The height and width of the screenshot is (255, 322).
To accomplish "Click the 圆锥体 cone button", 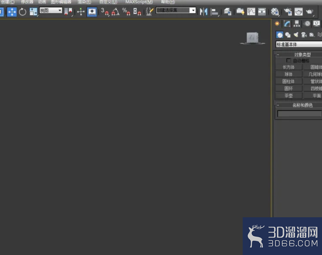I will click(x=313, y=67).
